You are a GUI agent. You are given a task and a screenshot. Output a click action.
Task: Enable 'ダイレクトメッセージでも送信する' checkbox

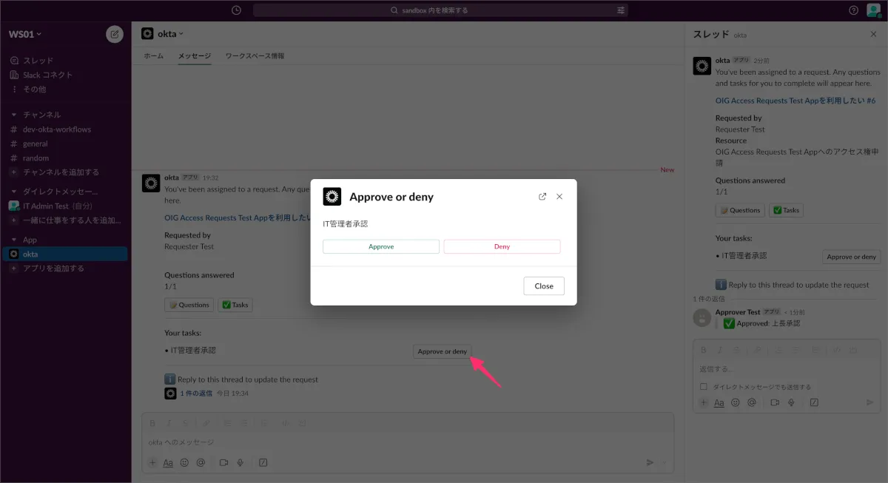coord(704,386)
